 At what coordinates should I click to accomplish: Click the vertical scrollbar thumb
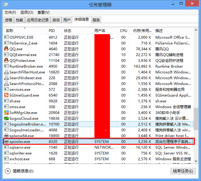point(196,119)
